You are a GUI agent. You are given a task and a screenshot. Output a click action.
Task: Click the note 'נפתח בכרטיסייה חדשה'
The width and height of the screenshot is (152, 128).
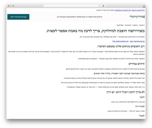point(105,10)
